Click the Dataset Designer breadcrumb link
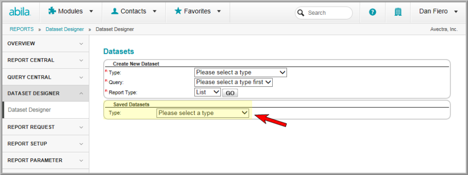The height and width of the screenshot is (175, 468). (x=65, y=29)
